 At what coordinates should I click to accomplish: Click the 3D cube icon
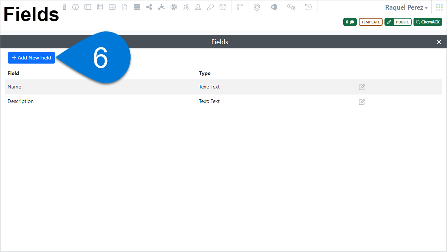[223, 7]
